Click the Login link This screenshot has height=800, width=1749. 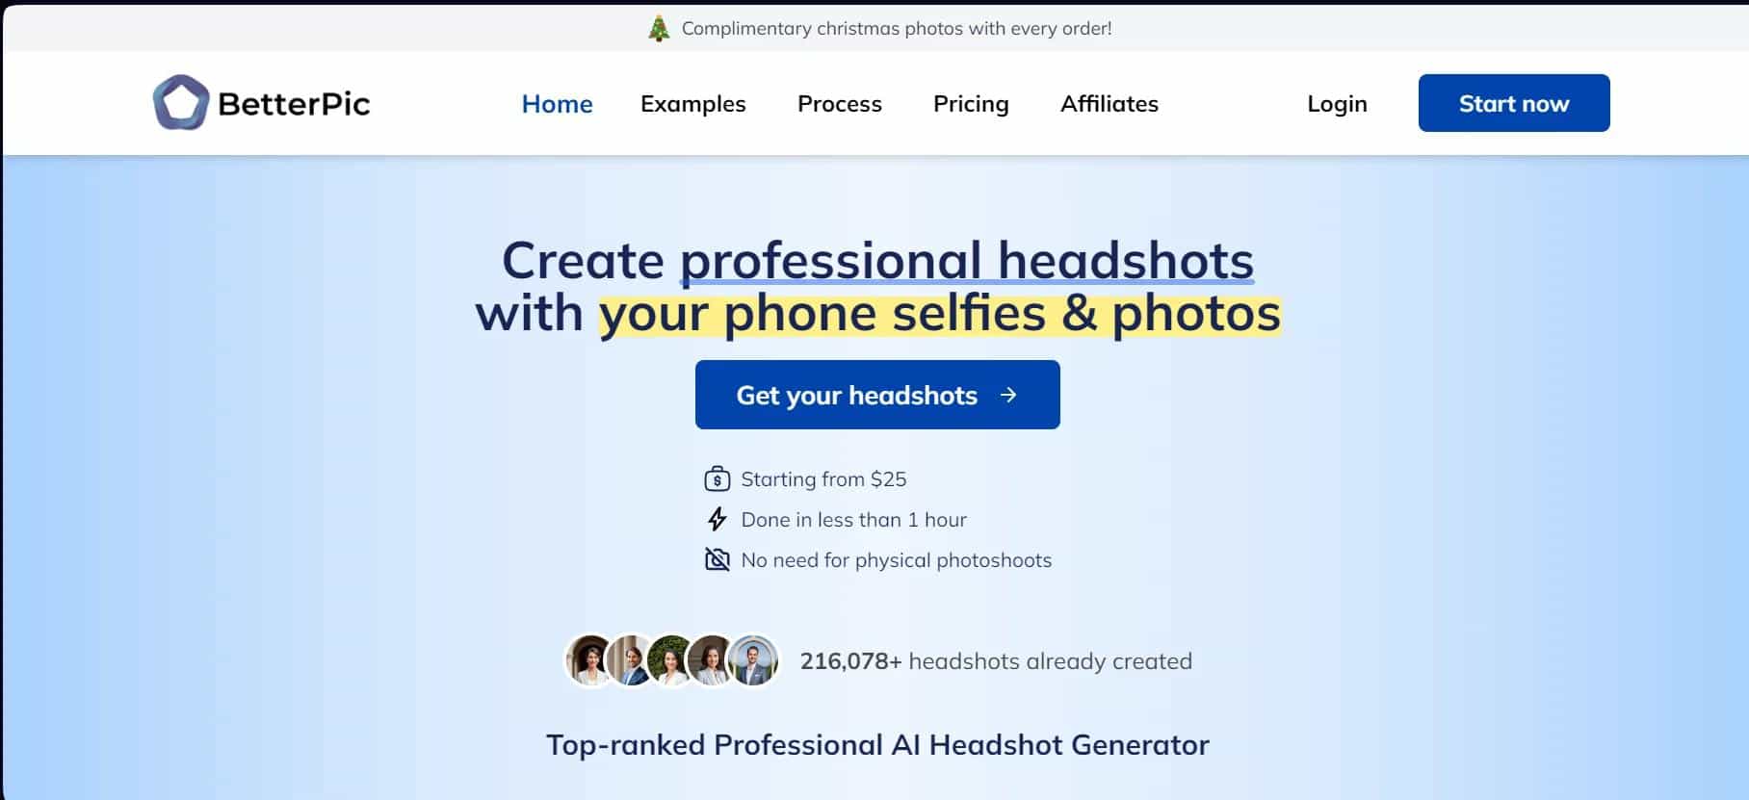point(1337,104)
